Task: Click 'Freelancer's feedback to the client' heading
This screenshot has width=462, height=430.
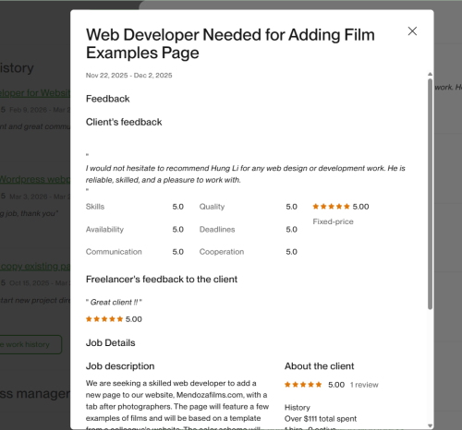Action: click(x=162, y=279)
